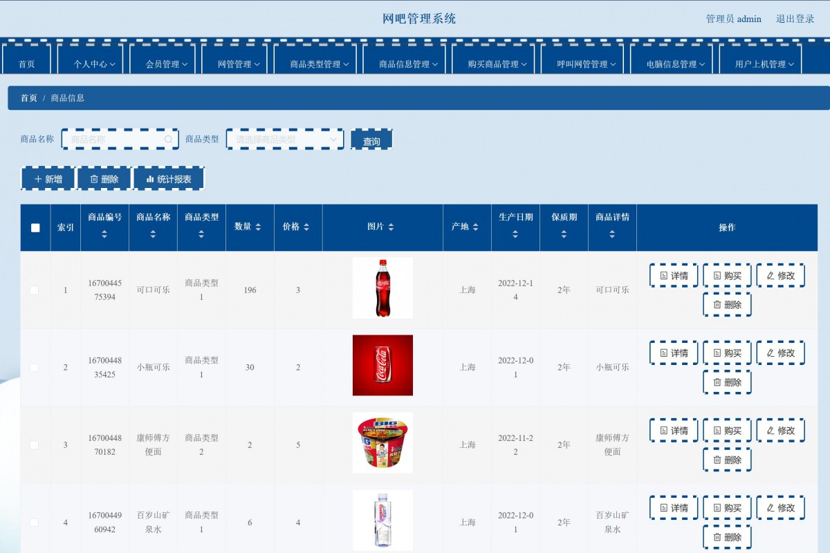Viewport: 830px width, 553px height.
Task: Click the bar-chart icon on 统计报表
Action: 149,178
